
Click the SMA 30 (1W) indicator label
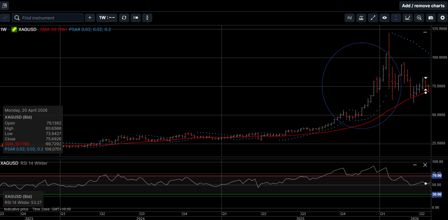click(x=53, y=29)
